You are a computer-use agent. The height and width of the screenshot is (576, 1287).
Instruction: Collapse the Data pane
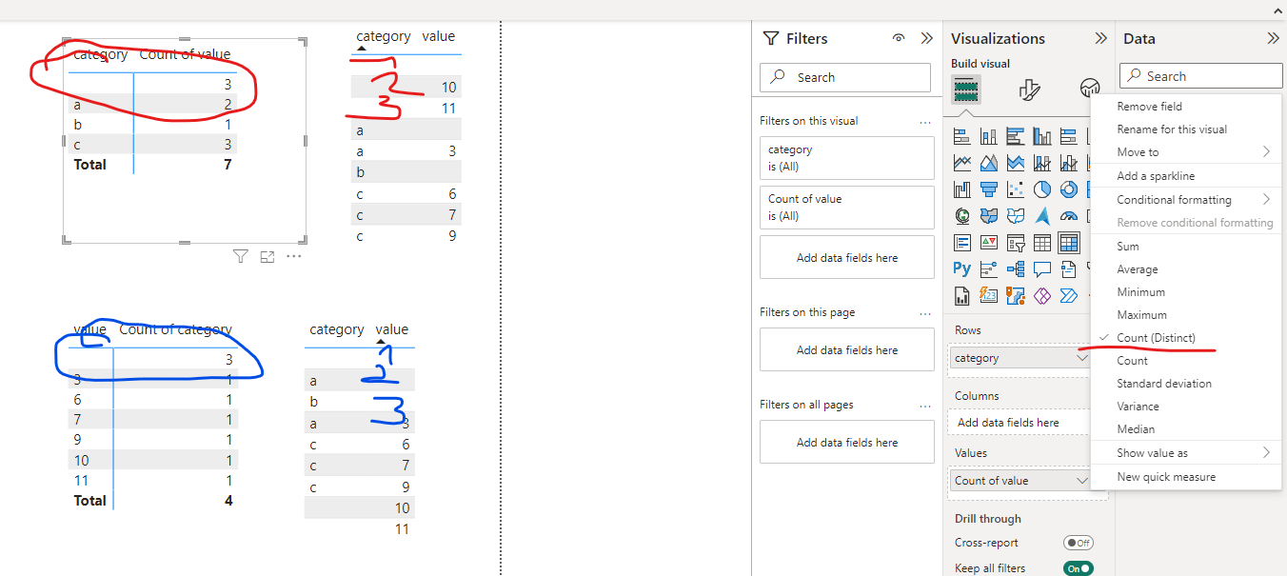(1273, 38)
